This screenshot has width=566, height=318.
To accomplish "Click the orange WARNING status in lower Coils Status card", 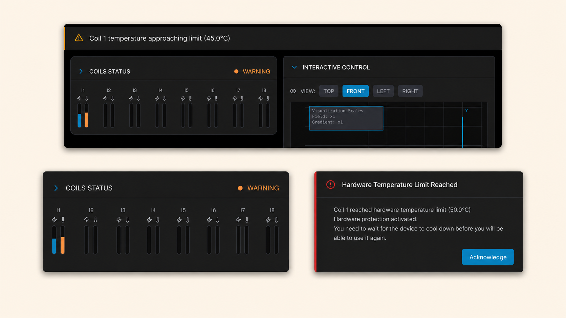I will point(259,188).
